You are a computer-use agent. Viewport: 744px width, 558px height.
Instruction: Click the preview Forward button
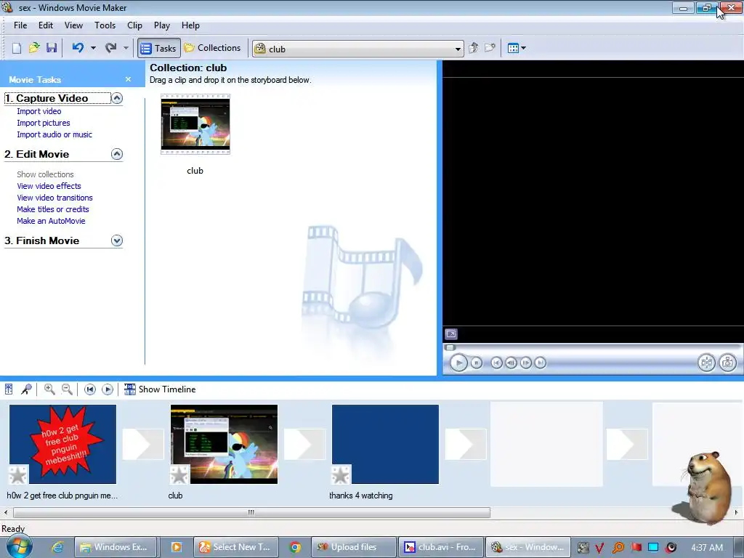click(x=541, y=363)
